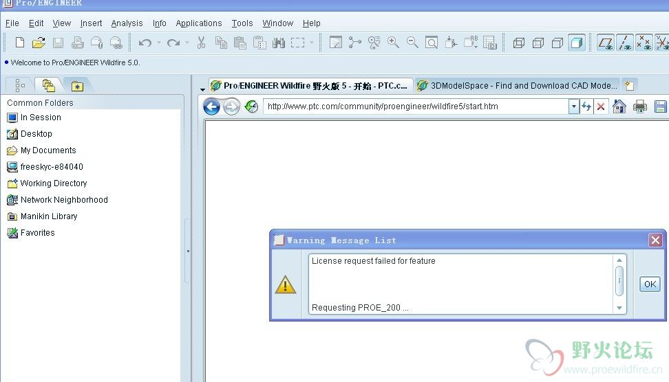The image size is (669, 382).
Task: Open the Insert menu
Action: 91,23
